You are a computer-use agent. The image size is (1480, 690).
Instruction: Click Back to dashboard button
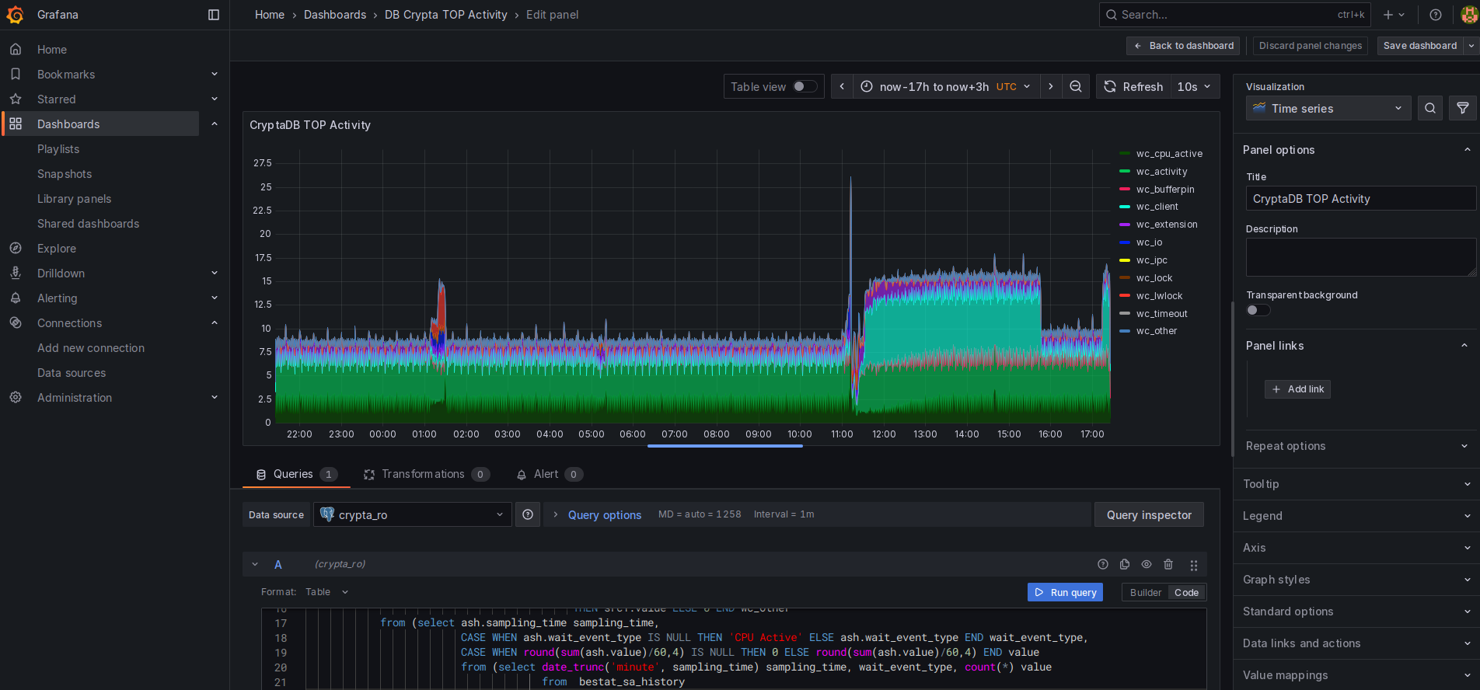1184,46
